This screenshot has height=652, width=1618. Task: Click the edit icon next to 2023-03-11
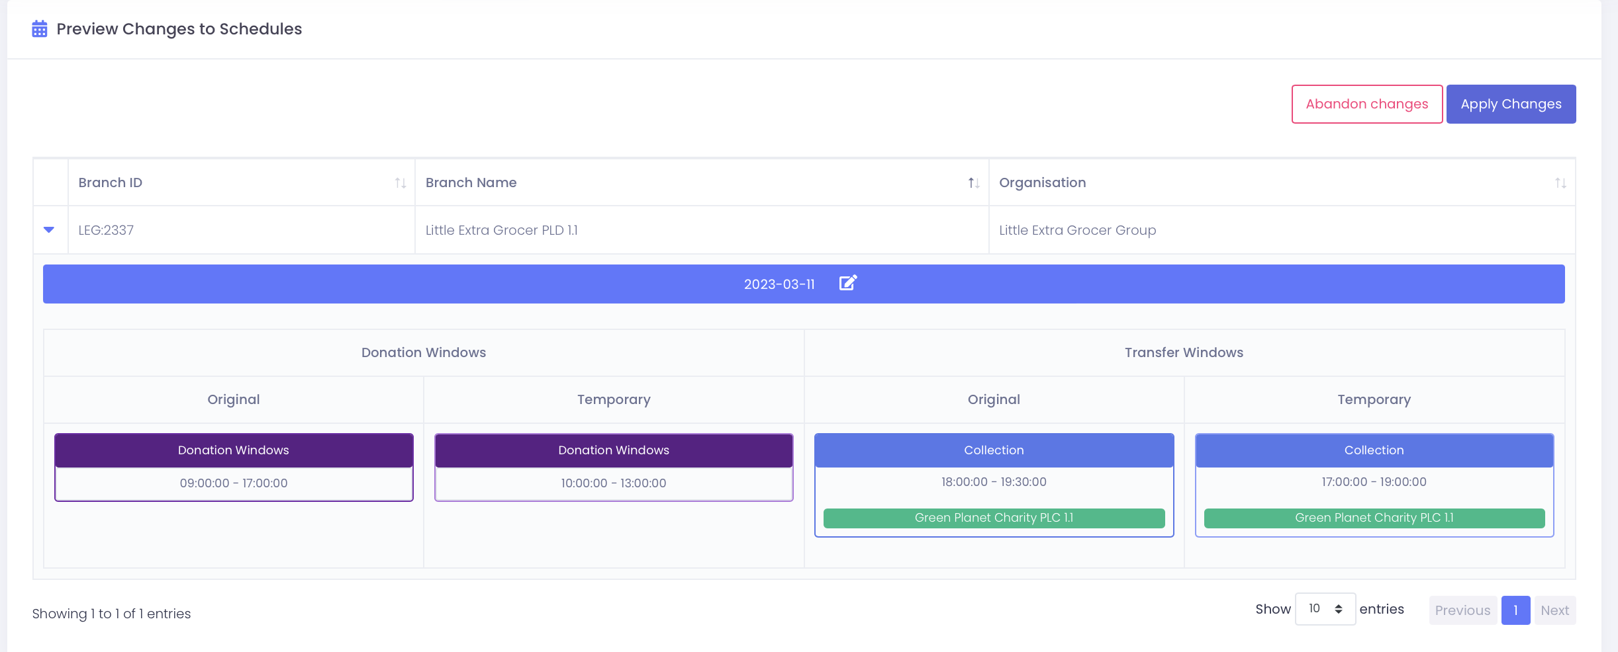(847, 283)
